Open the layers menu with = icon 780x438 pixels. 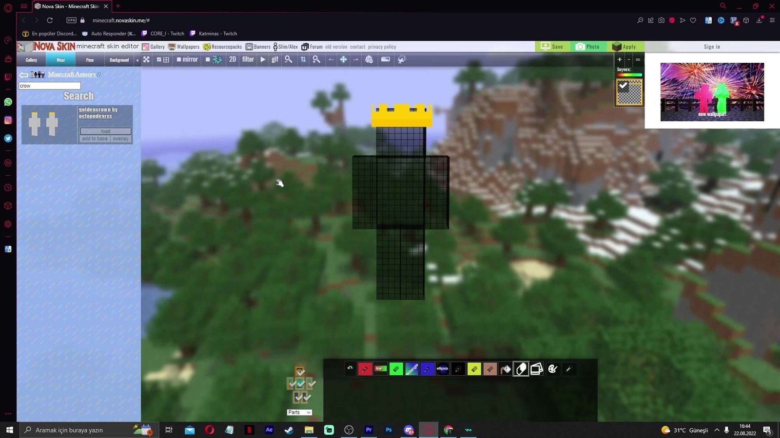(638, 59)
